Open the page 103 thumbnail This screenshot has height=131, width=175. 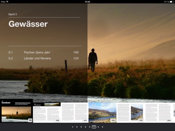pyautogui.click(x=131, y=113)
